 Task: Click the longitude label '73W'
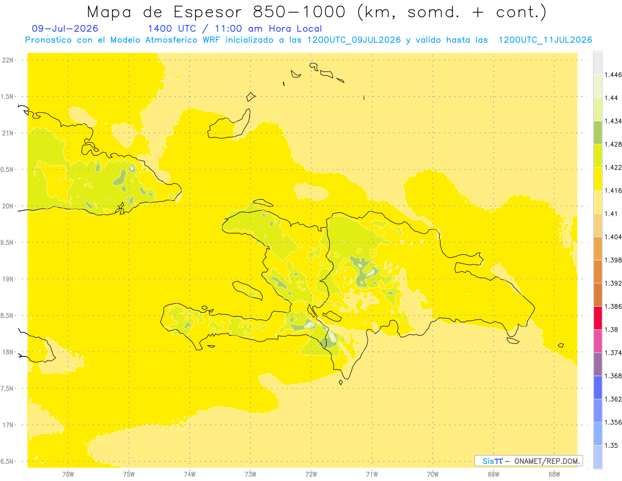pos(250,474)
